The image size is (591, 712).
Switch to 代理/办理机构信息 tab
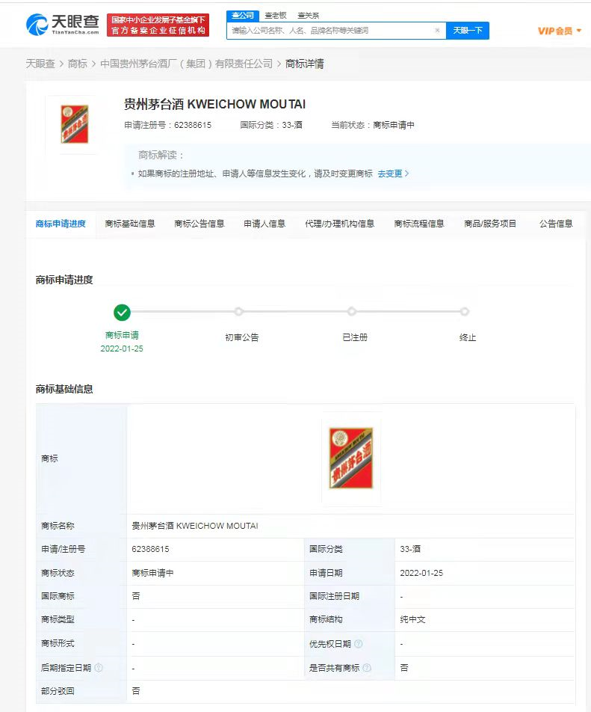(x=340, y=224)
